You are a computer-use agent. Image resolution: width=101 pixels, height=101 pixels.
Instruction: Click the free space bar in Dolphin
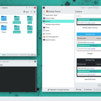pos(23,55)
